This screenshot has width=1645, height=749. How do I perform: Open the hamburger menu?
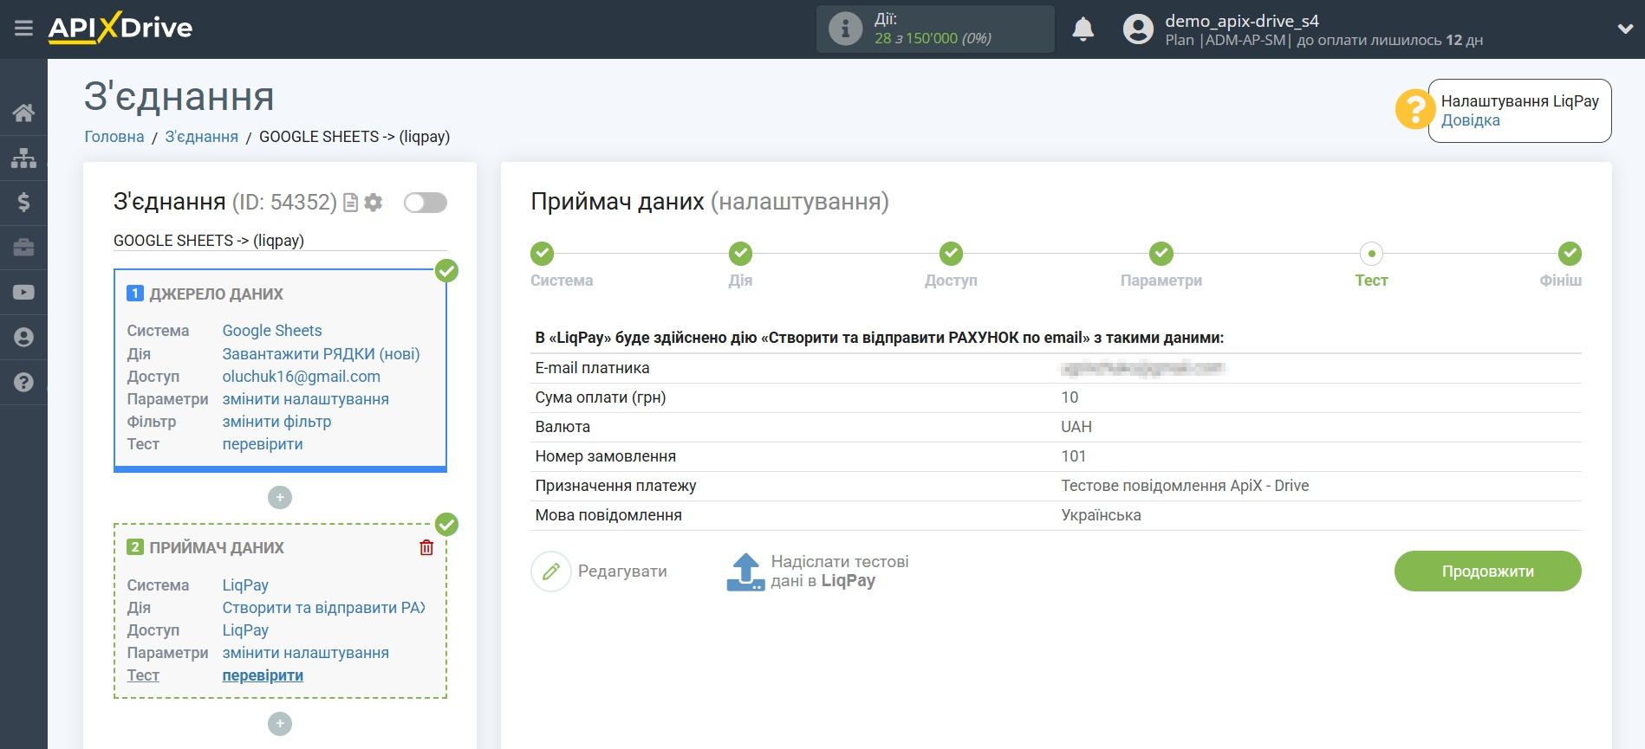tap(23, 29)
